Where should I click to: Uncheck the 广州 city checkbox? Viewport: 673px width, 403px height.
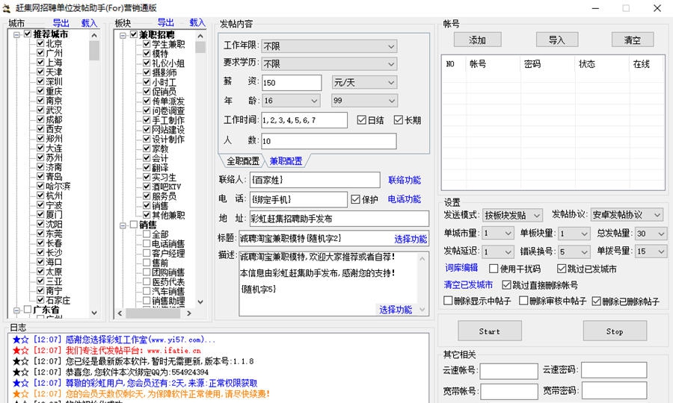(x=40, y=53)
